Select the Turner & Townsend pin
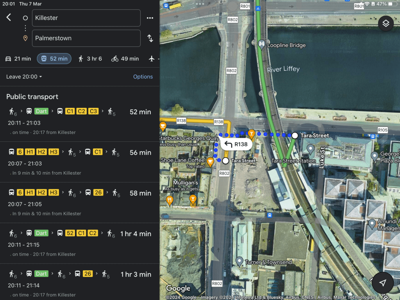The width and height of the screenshot is (400, 300). pos(239,261)
